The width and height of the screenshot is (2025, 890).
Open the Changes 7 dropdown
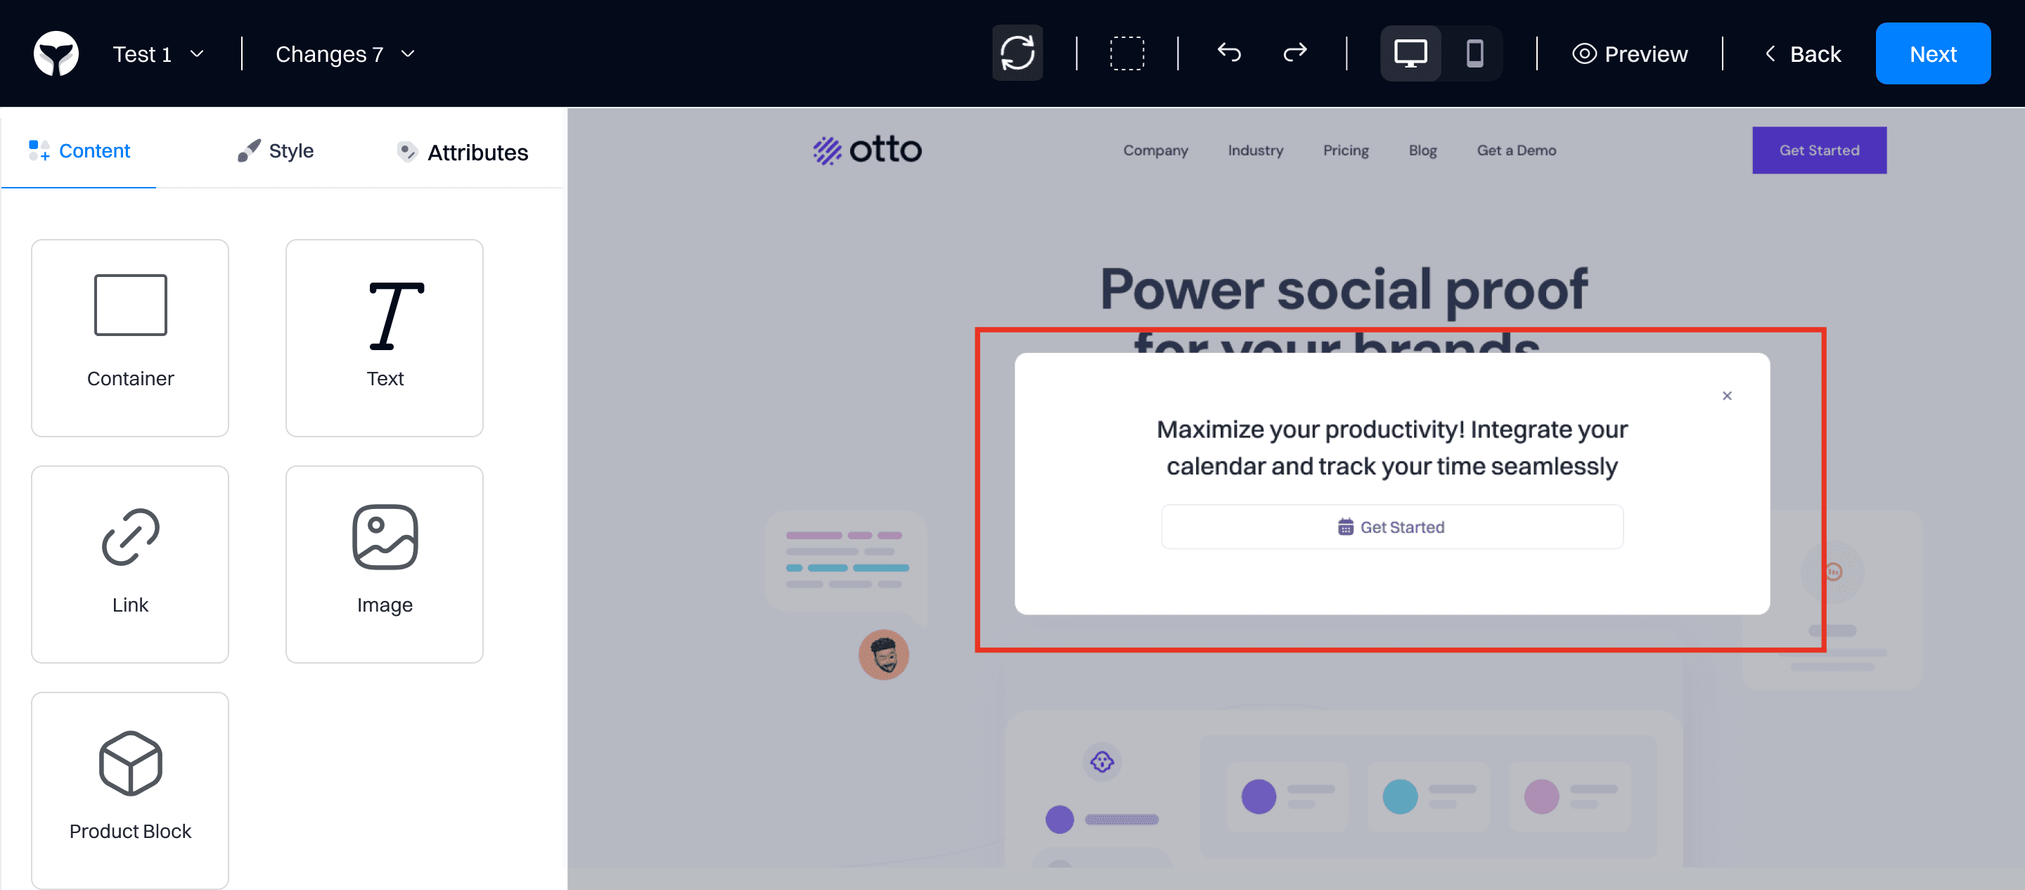[x=345, y=53]
